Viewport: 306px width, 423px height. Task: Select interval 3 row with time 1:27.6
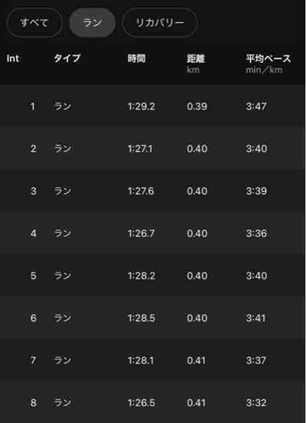pos(153,190)
